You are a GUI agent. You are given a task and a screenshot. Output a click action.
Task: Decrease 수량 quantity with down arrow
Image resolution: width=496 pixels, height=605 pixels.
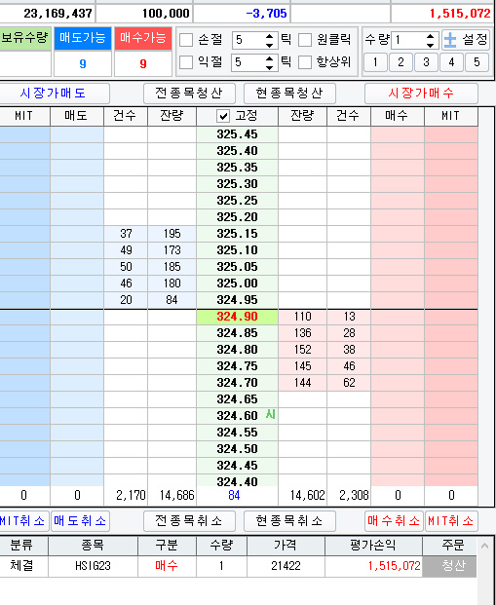(430, 45)
